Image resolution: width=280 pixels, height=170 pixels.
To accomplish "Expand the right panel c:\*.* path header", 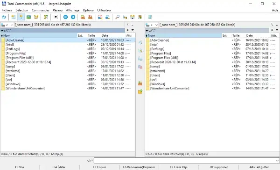I will 207,30.
